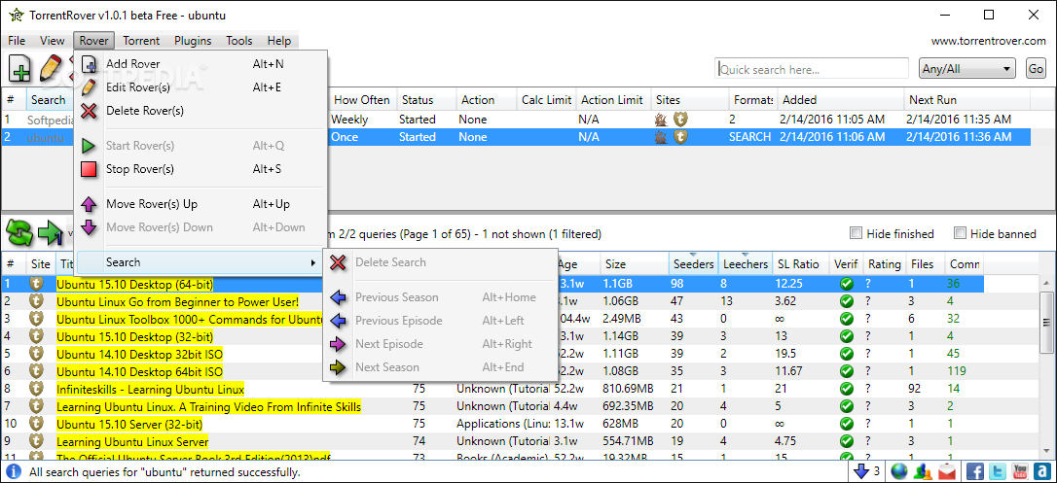
Task: Choose Move Rover(s) Up menu item
Action: pyautogui.click(x=200, y=204)
